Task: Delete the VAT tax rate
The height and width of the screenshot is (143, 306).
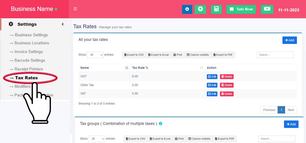Action: [226, 94]
